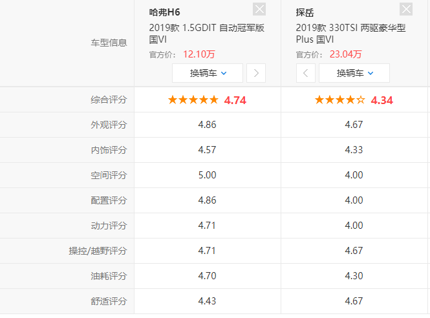Remove 探岳 with its X icon
Screen dimensions: 430x318
[x=405, y=9]
